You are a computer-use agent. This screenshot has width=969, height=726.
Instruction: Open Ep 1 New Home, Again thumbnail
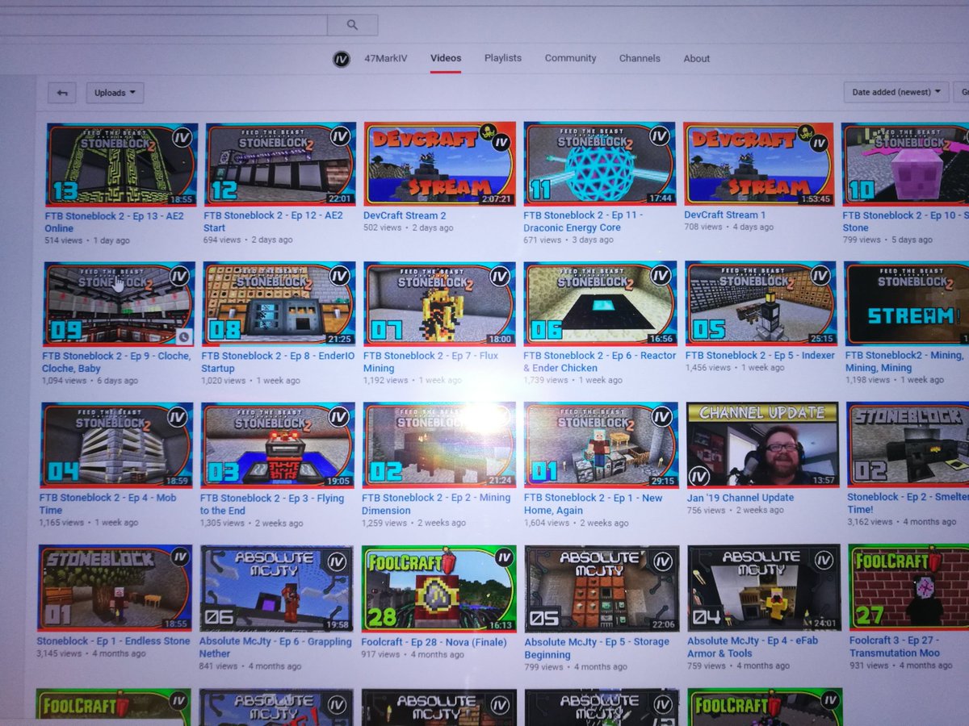[x=600, y=445]
